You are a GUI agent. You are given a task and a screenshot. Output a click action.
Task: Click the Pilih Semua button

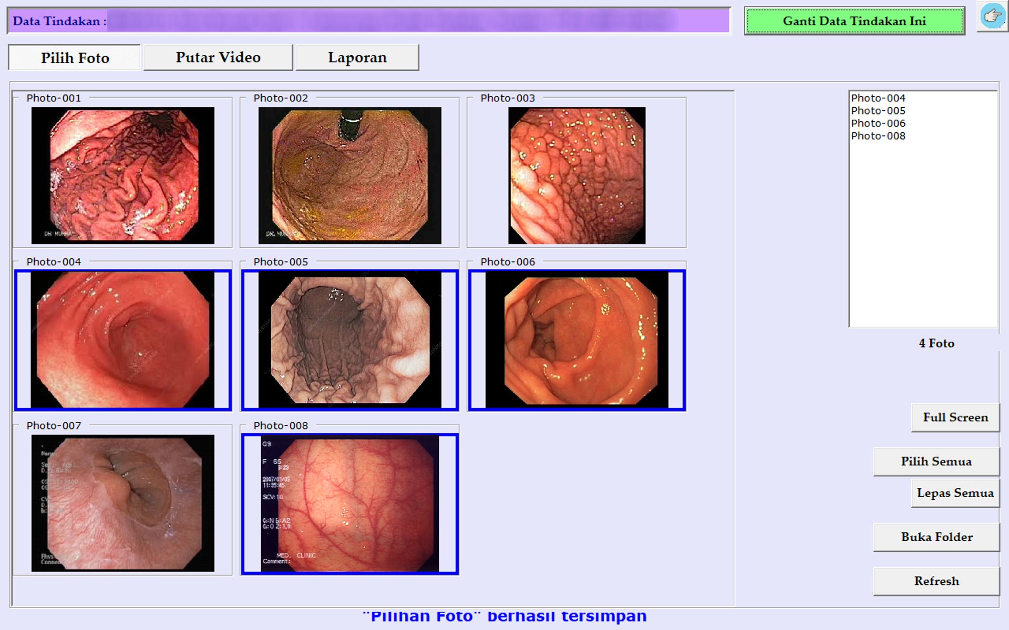(936, 461)
